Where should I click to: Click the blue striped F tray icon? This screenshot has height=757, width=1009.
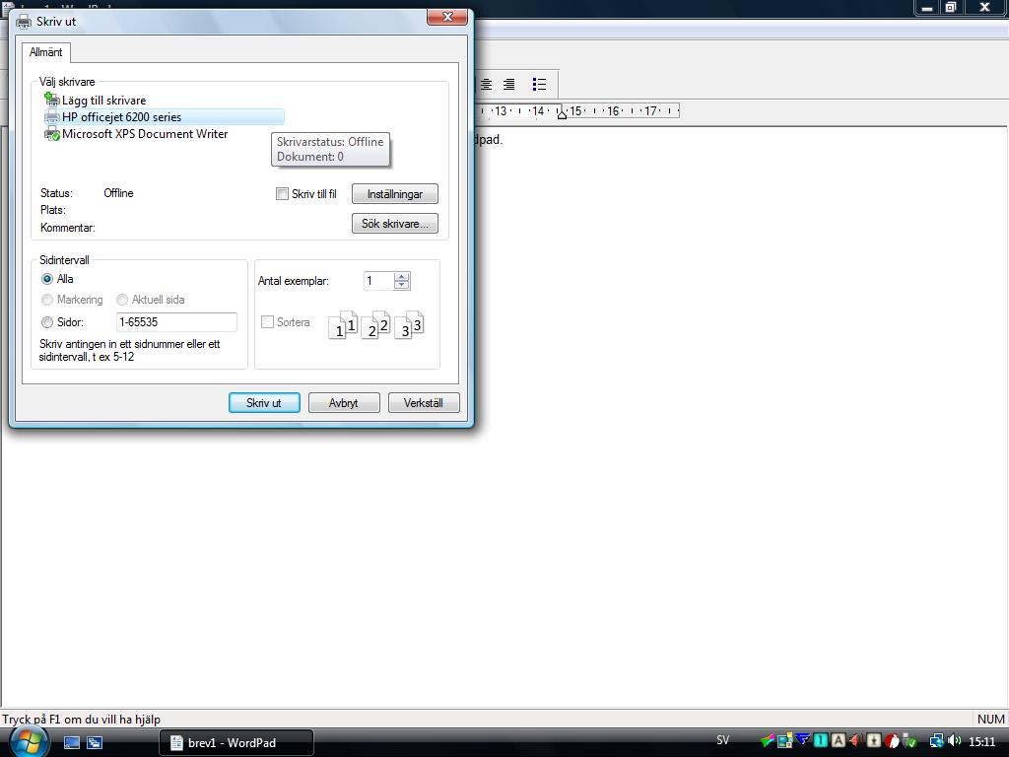[x=803, y=741]
